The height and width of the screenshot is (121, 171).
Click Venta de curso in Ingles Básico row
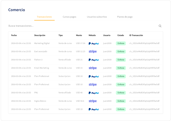coord(65,101)
